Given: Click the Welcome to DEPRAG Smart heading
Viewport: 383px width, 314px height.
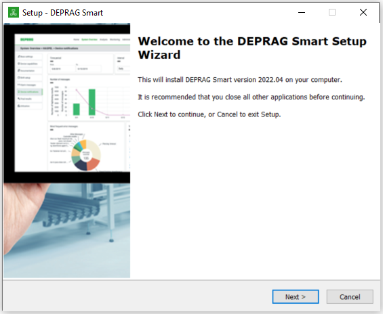Looking at the screenshot, I should [252, 48].
